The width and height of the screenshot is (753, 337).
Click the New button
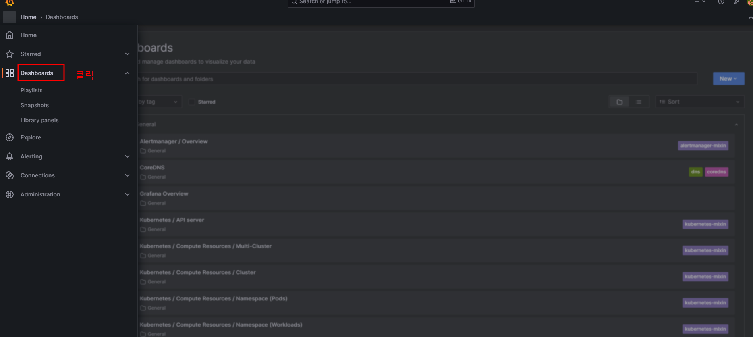click(728, 79)
